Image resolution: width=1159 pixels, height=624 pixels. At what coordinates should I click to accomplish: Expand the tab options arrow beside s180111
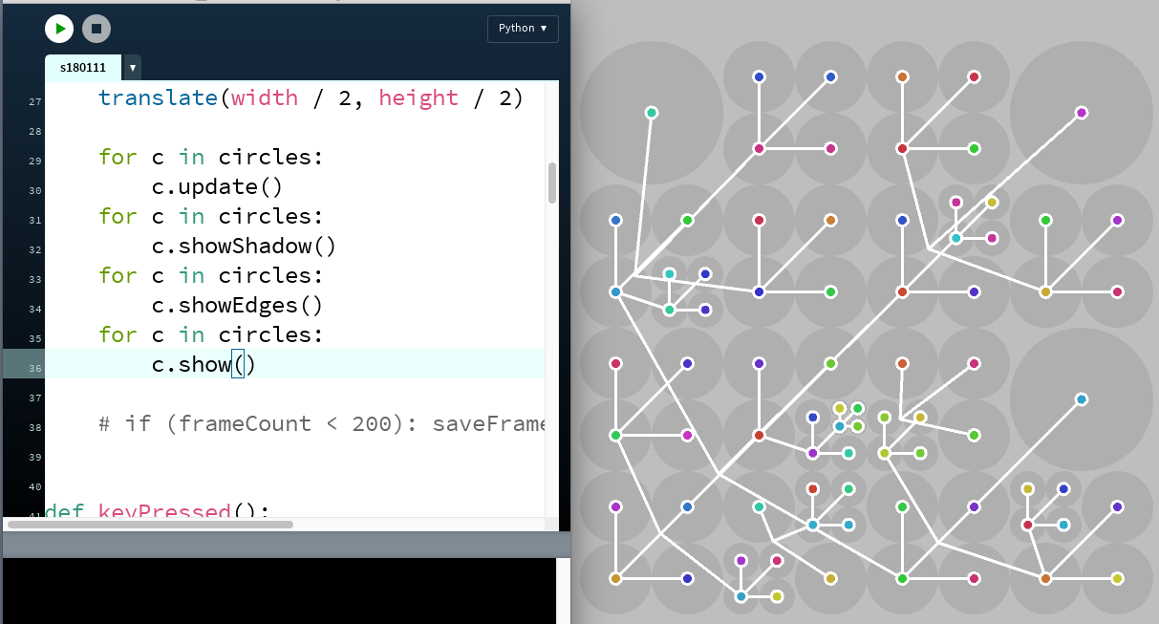point(132,68)
